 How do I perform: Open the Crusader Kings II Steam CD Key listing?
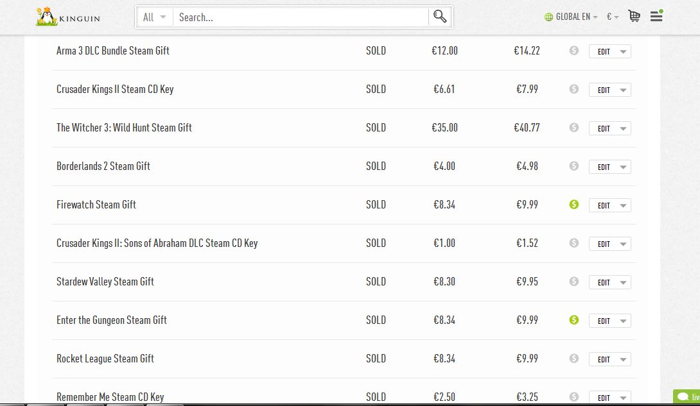(x=115, y=89)
